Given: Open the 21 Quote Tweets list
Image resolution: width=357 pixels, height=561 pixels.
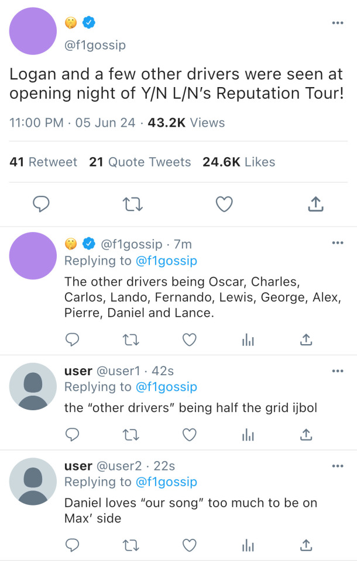Looking at the screenshot, I should (140, 162).
